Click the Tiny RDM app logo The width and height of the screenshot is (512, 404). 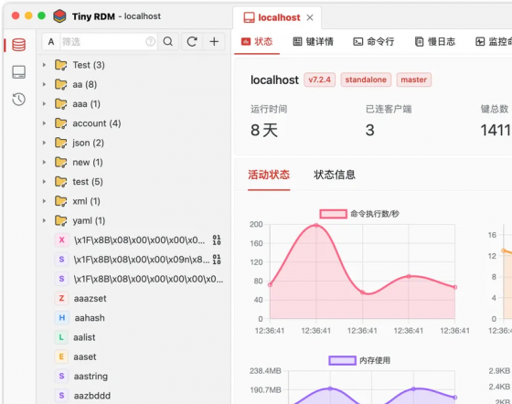click(59, 16)
